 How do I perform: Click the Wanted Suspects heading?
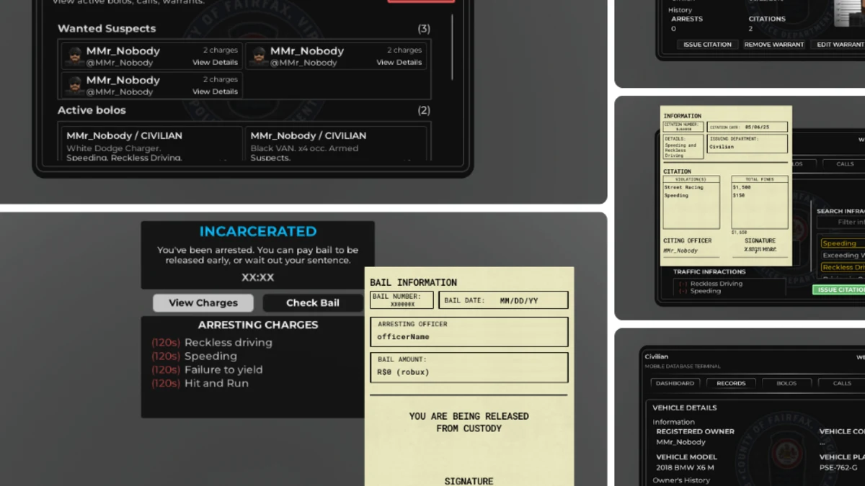tap(107, 29)
